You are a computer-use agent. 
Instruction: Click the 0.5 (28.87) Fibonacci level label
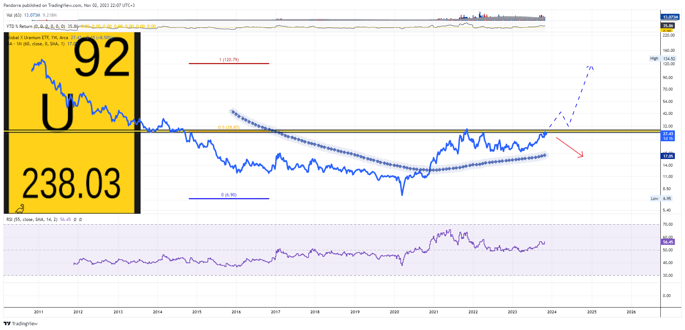point(229,128)
